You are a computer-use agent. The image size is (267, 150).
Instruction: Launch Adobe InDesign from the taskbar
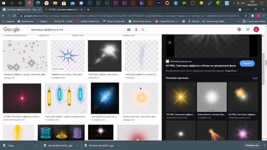(133, 3)
